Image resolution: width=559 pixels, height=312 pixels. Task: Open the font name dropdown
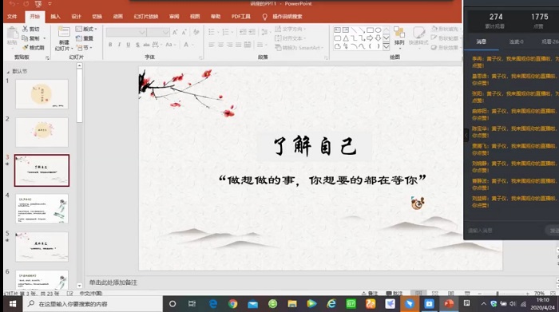tap(142, 33)
